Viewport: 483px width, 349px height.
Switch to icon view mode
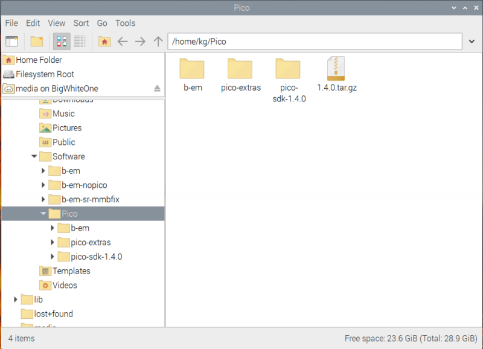62,41
